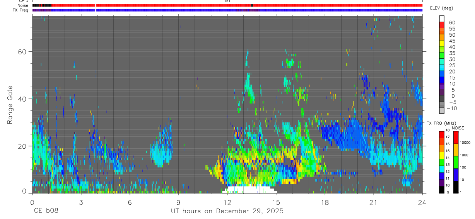Click the '17' label on TX FRQ scale
Screen dimensions: 475x219
click(x=448, y=137)
